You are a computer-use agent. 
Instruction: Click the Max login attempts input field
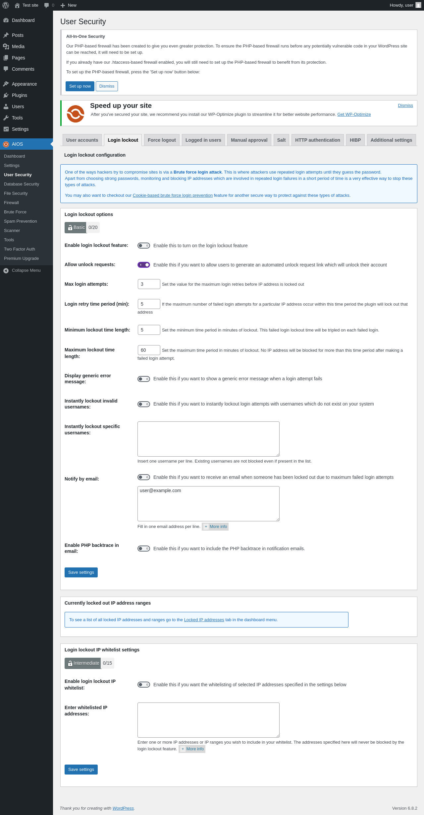point(149,284)
